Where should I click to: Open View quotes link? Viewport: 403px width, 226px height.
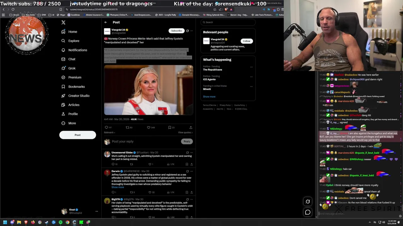185,132
